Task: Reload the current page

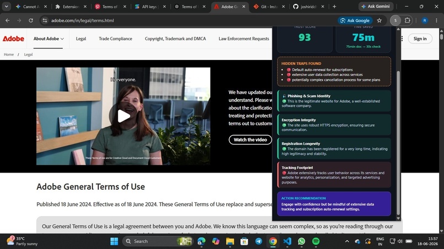Action: point(31,20)
